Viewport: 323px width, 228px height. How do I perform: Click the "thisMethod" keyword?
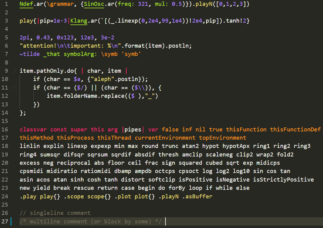point(36,138)
